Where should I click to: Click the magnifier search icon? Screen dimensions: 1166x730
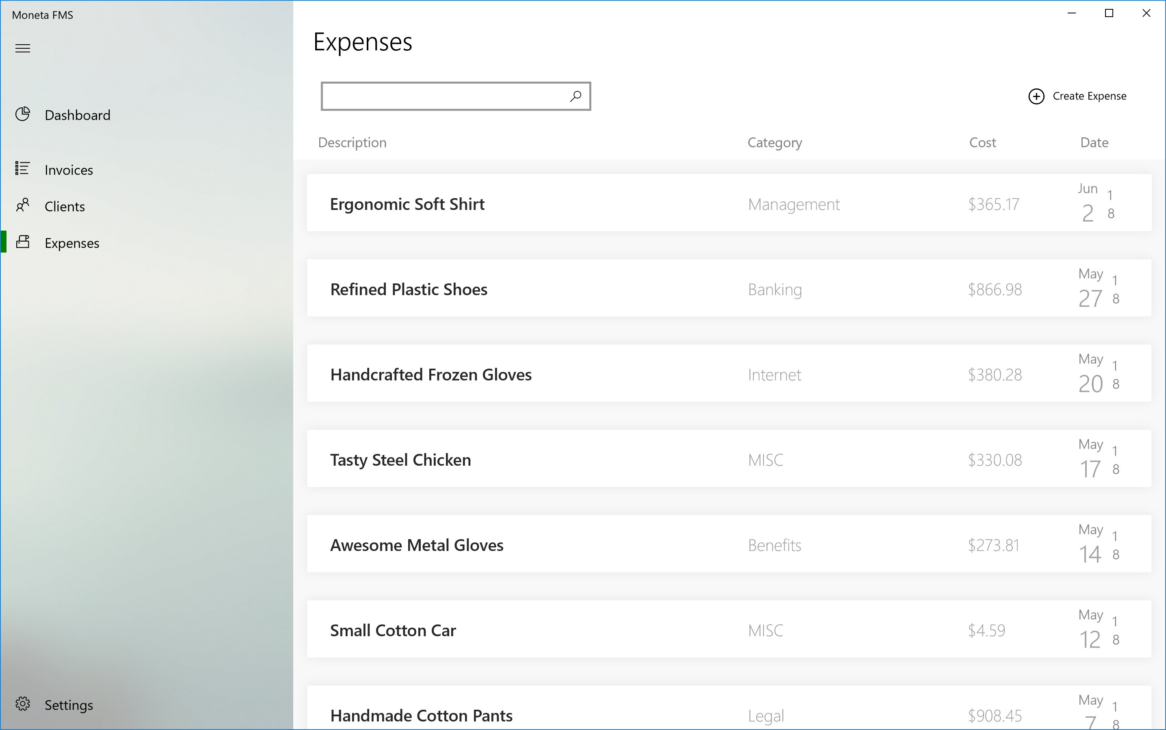[x=575, y=96]
